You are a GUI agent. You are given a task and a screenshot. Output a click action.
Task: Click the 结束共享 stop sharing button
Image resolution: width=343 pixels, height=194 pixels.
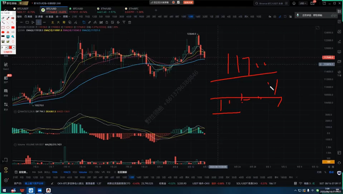coord(188,2)
